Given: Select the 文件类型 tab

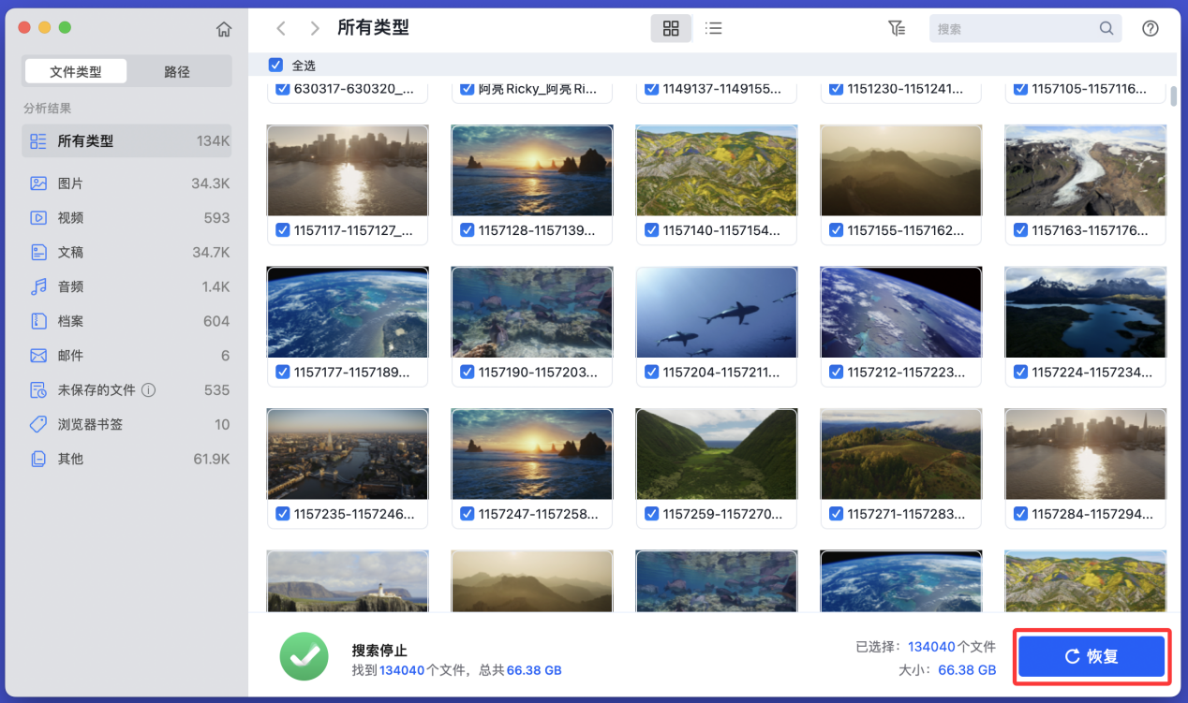Looking at the screenshot, I should coord(76,71).
